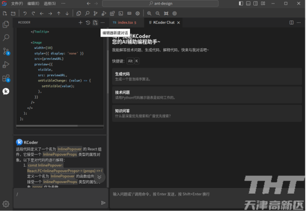Jump to bottom with double-chevron button
Screen dimensions: 306x211
pyautogui.click(x=99, y=177)
